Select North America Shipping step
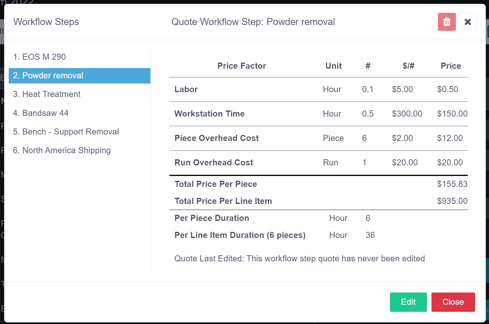This screenshot has width=489, height=324. pos(62,150)
